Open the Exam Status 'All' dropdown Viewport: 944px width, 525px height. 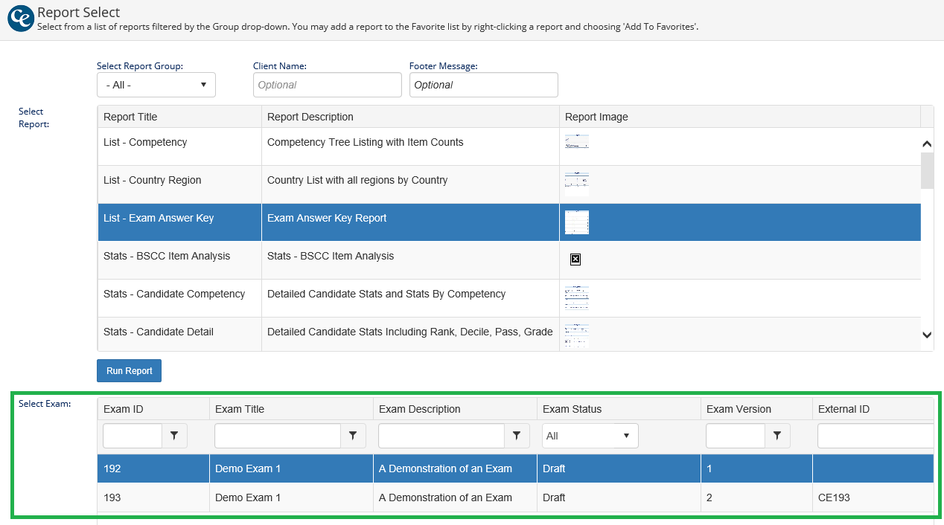(590, 436)
